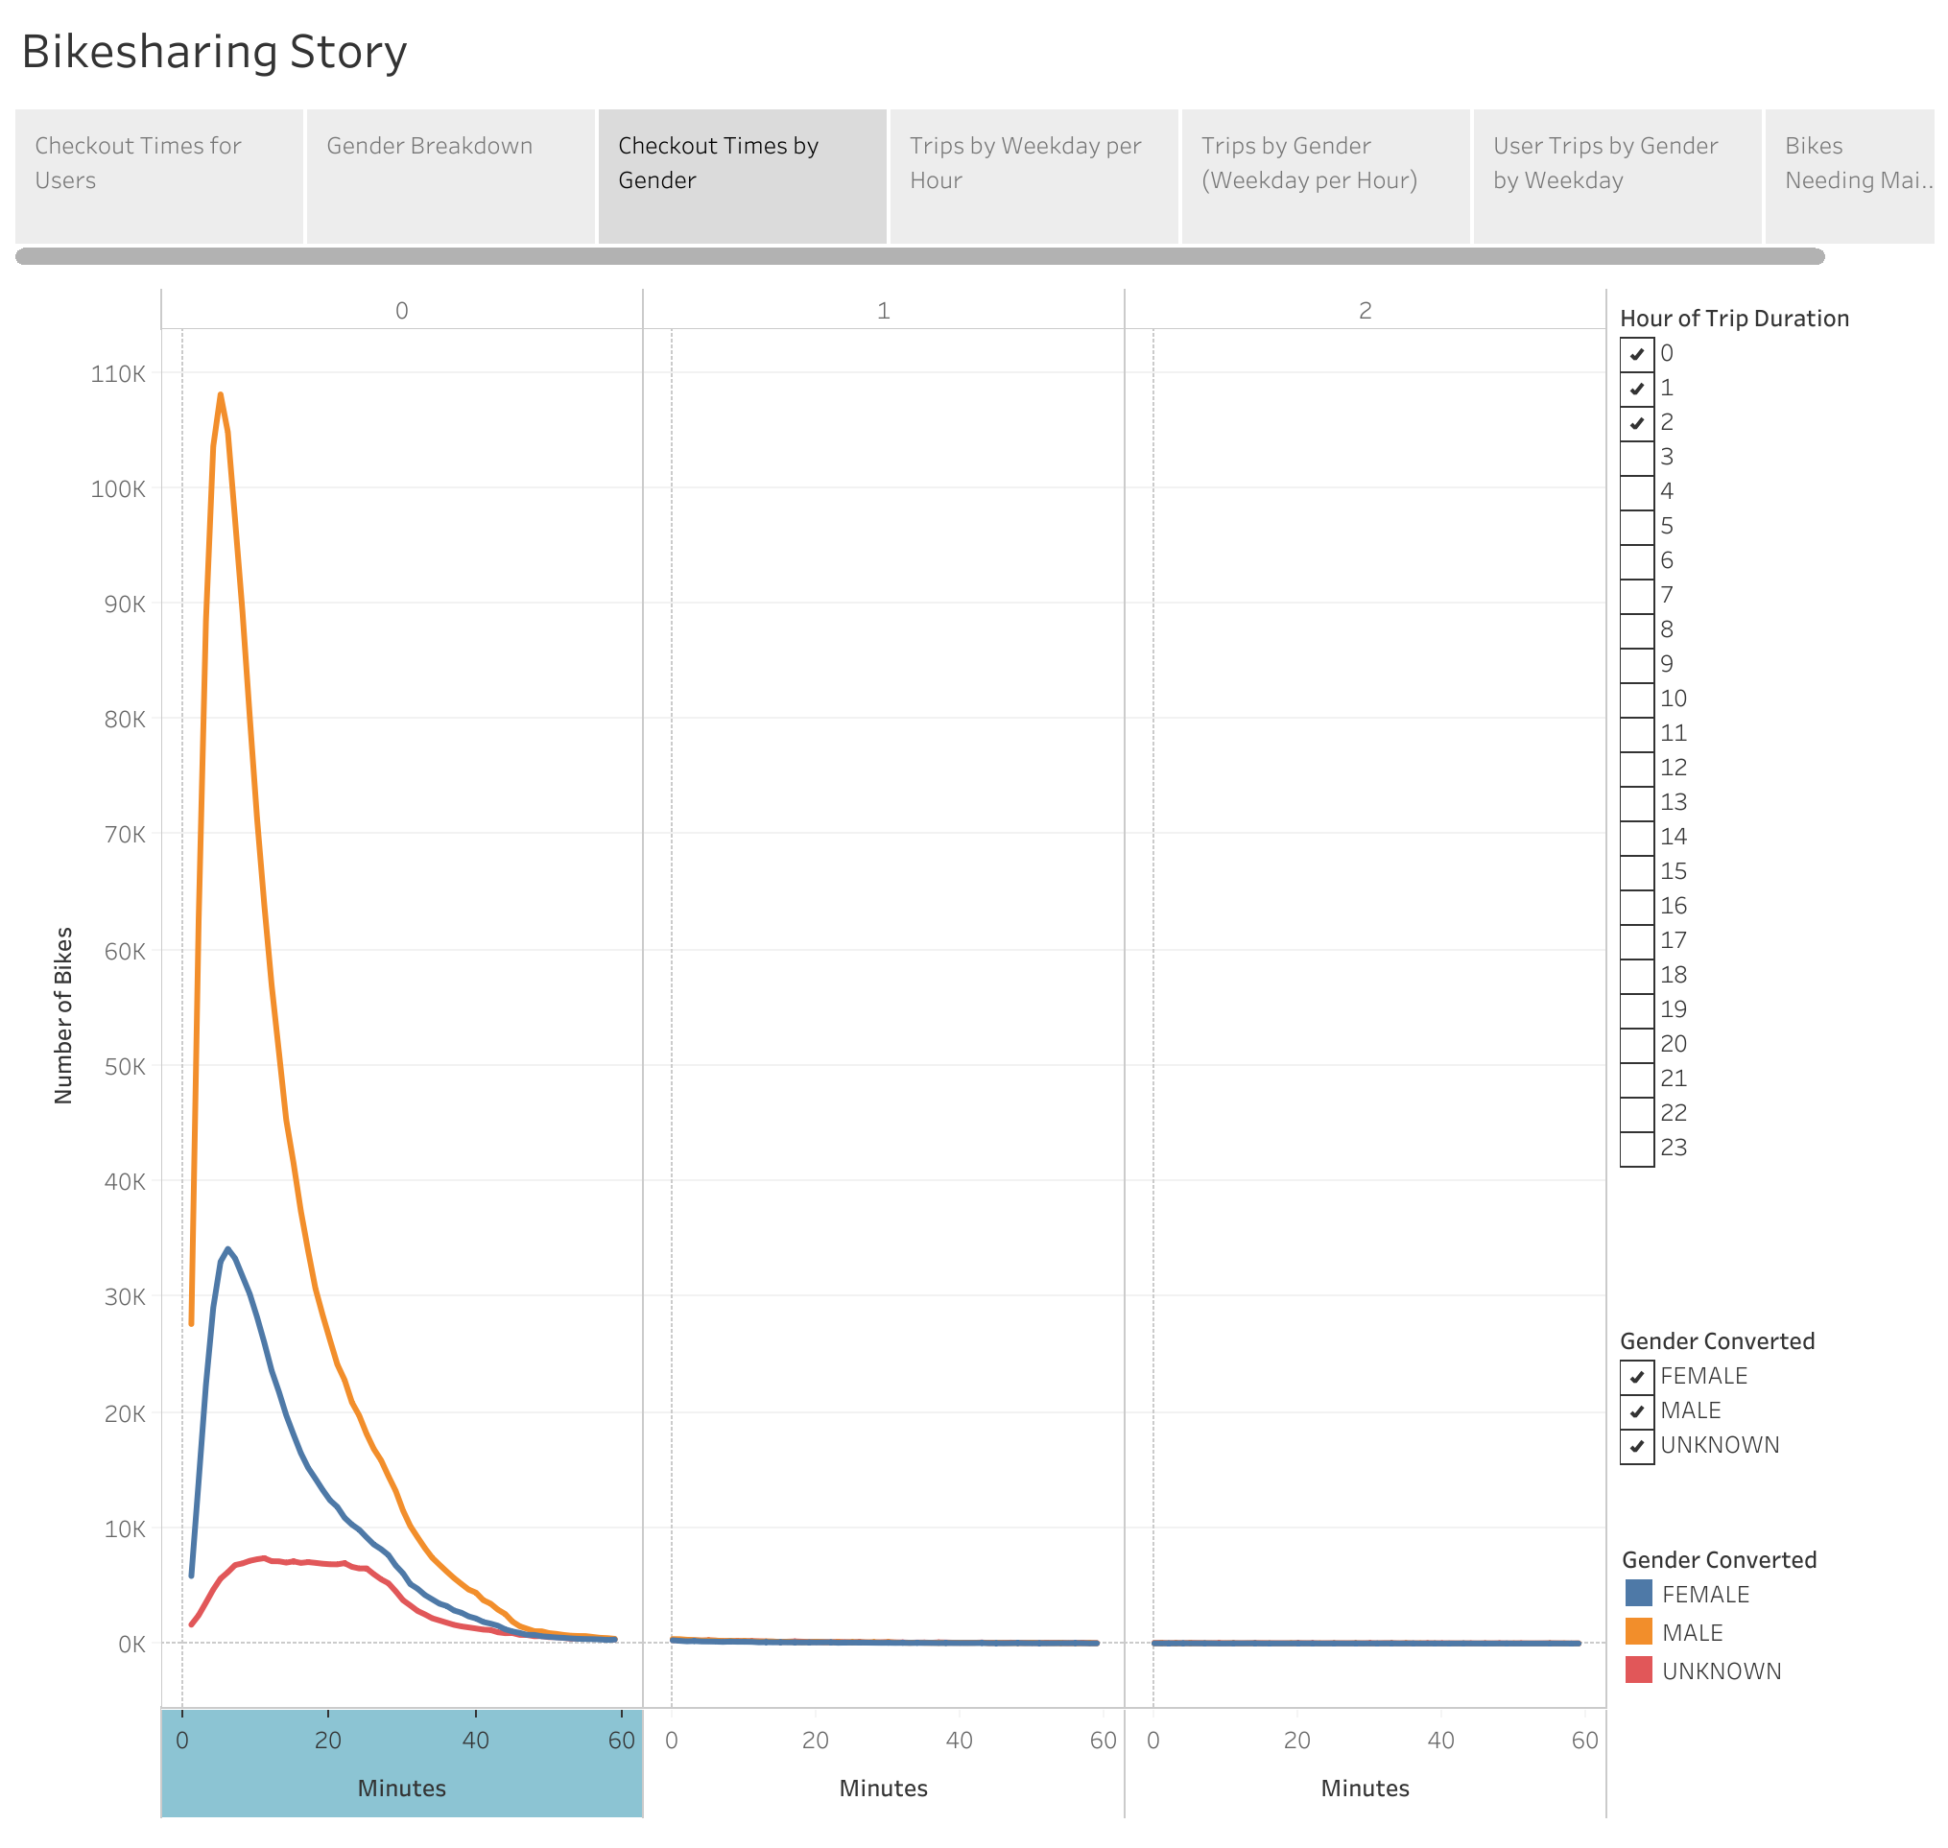Click the hour 2 column header
The image size is (1948, 1848).
[1365, 310]
